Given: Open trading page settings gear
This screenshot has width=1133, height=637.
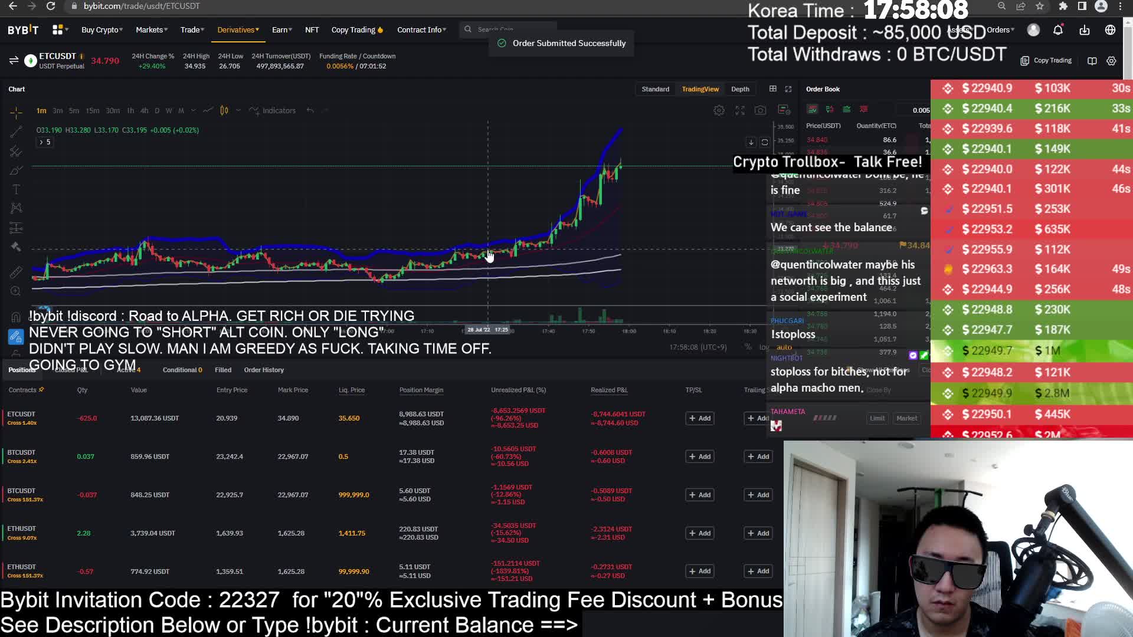Looking at the screenshot, I should click(1111, 61).
